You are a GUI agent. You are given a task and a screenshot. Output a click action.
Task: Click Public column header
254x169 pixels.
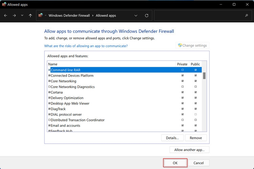pos(195,64)
